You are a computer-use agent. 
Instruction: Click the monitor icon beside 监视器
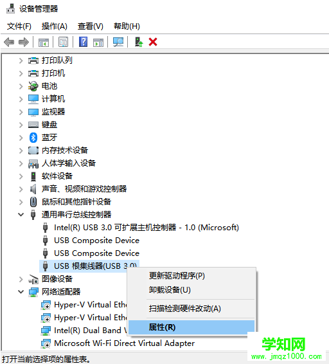pos(33,112)
